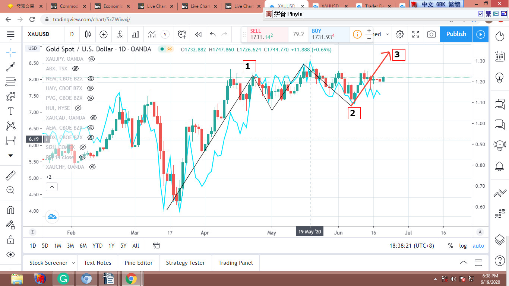Open the ideas lightbulb panel
Image resolution: width=509 pixels, height=286 pixels.
click(x=499, y=77)
